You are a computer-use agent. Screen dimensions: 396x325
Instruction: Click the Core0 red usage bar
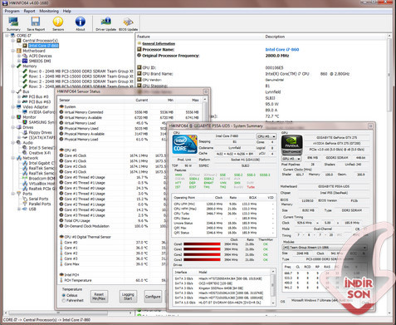coord(202,244)
